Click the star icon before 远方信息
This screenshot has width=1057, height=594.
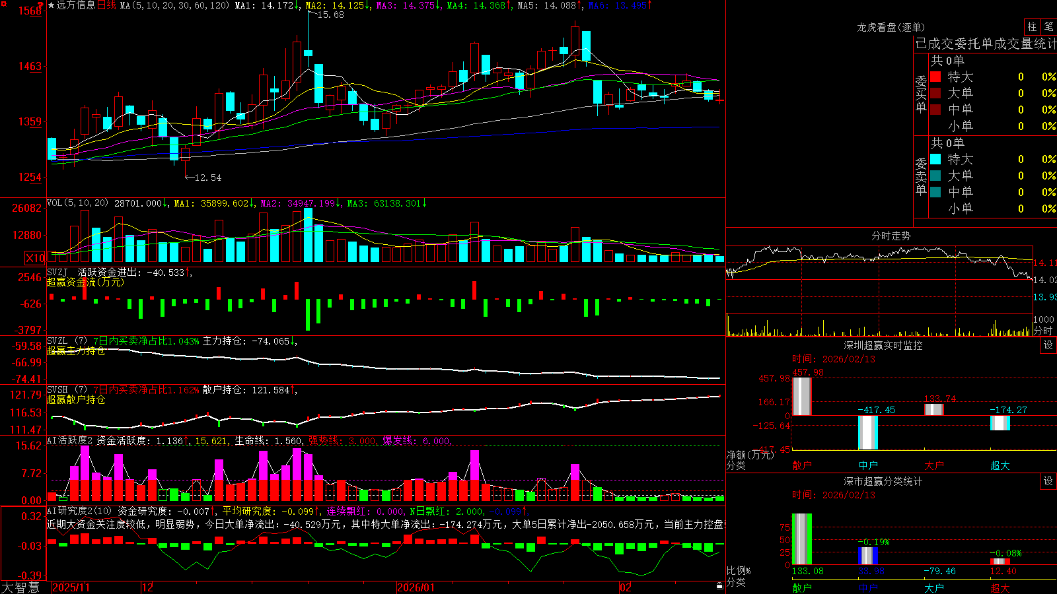point(52,5)
